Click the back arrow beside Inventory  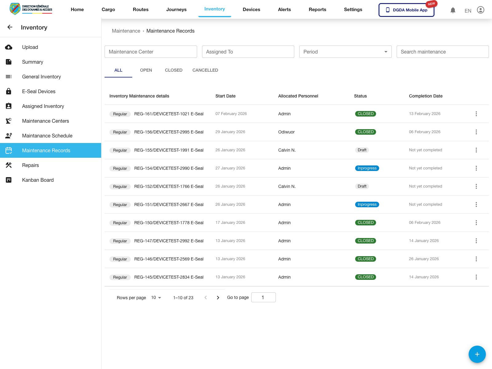pyautogui.click(x=10, y=27)
